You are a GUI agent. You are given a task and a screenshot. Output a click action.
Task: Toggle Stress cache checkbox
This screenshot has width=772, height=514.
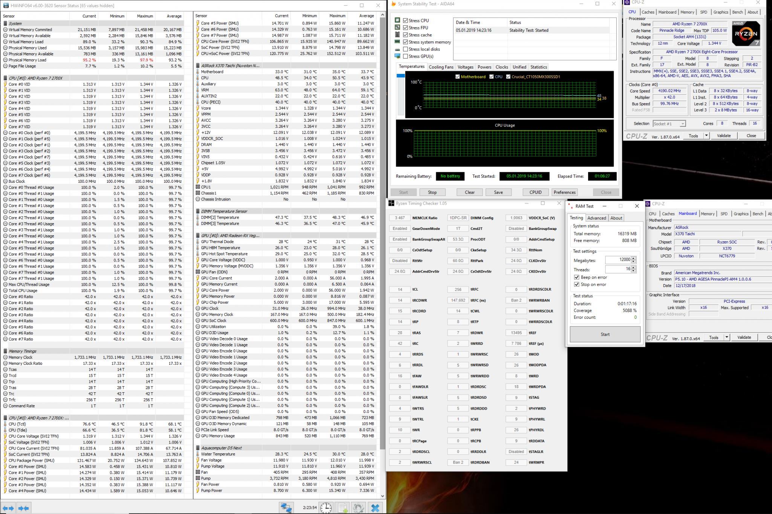(x=406, y=35)
